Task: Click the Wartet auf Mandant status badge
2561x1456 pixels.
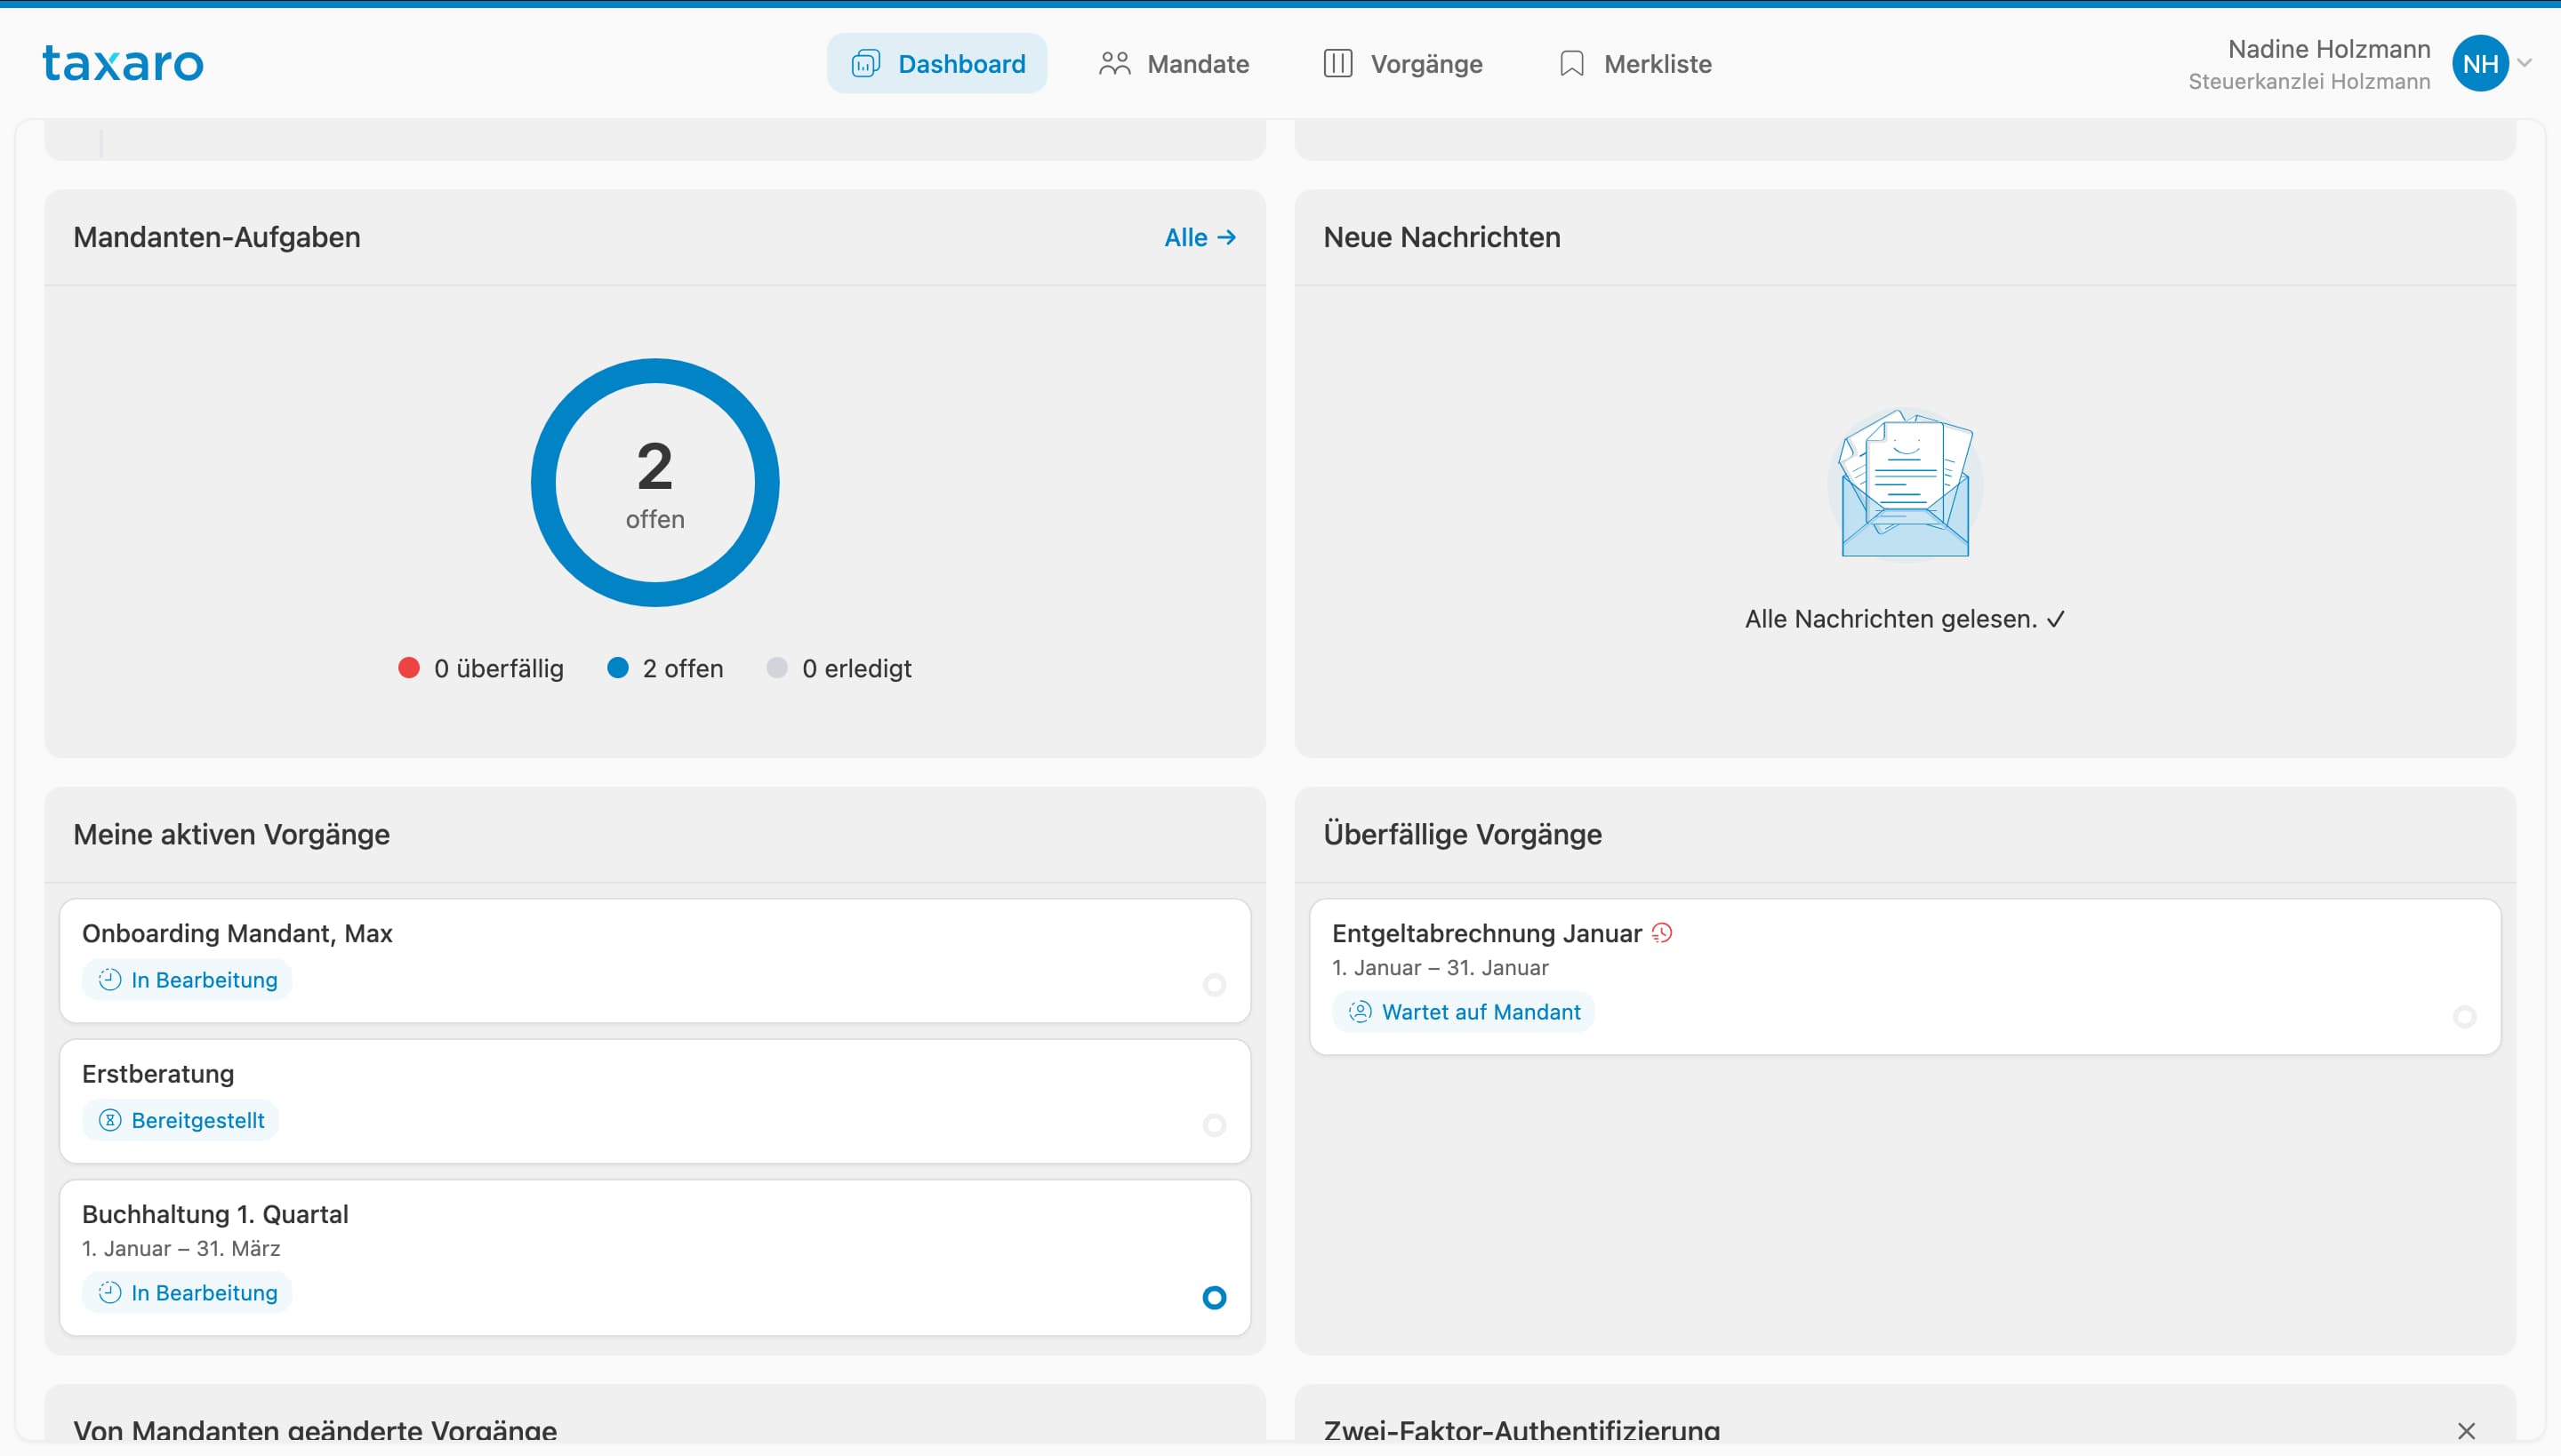Action: [x=1463, y=1011]
